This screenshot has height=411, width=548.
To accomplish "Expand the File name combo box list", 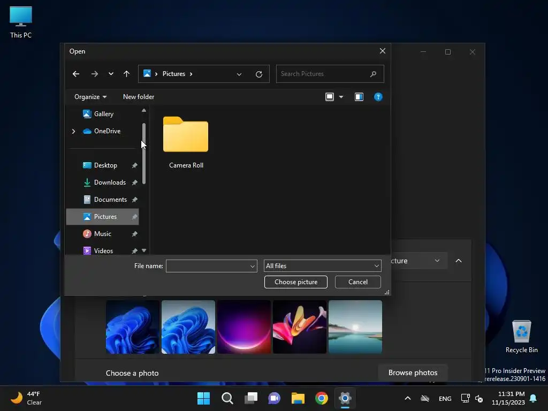I will coord(253,266).
